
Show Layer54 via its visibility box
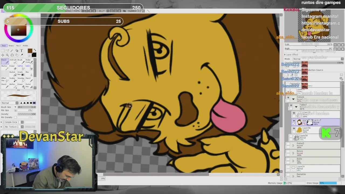click(x=291, y=136)
